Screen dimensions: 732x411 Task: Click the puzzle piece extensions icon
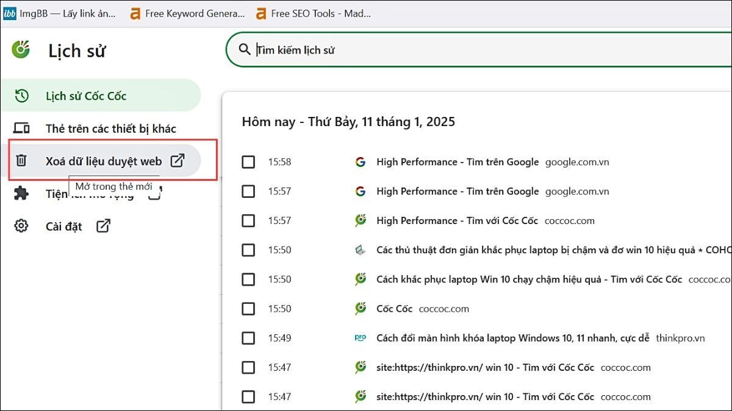(x=21, y=194)
